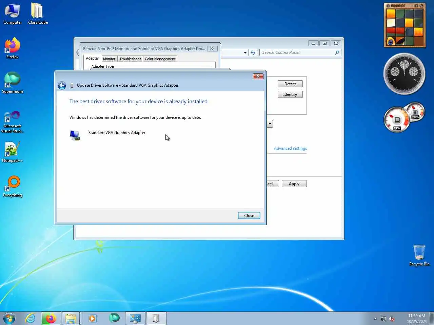Refresh the Control Panel address bar
The image size is (434, 325).
(x=253, y=52)
